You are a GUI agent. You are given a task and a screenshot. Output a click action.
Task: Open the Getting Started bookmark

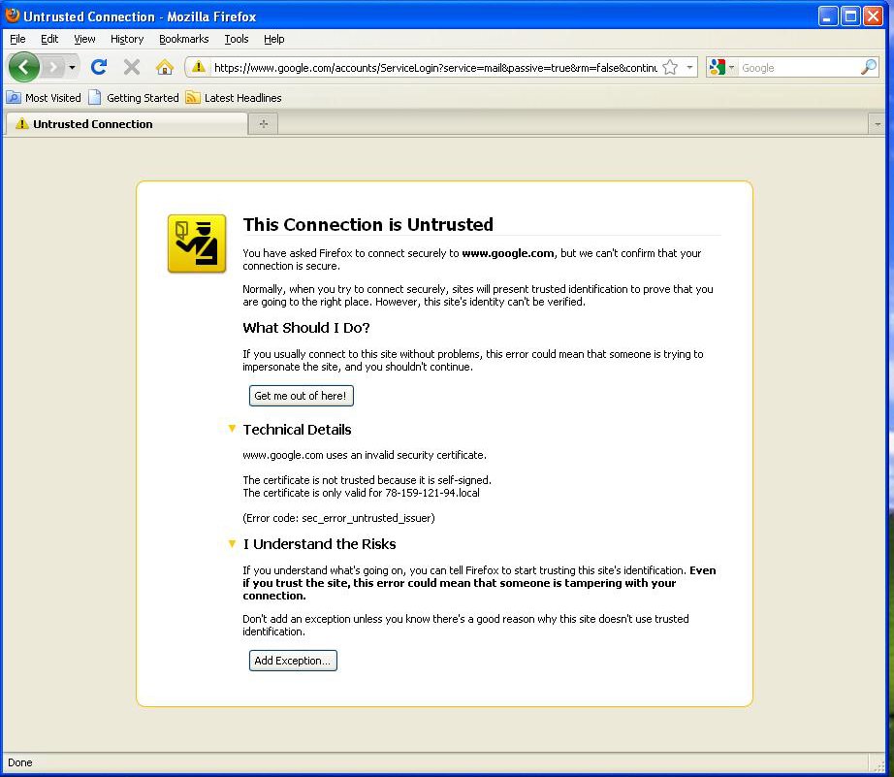[x=134, y=98]
